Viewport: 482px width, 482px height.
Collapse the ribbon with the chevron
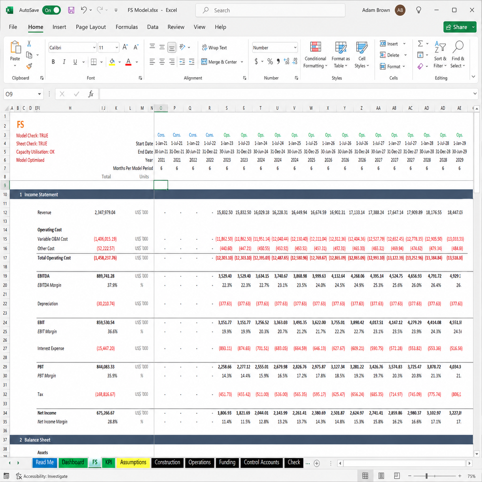(x=473, y=77)
